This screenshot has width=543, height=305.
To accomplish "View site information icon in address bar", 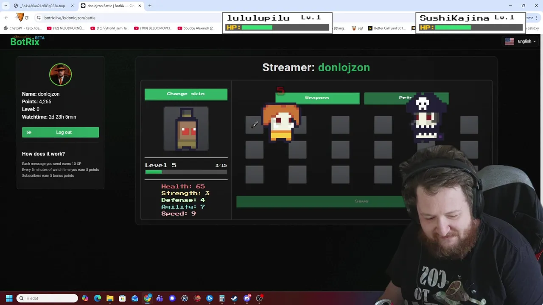I will tap(39, 18).
